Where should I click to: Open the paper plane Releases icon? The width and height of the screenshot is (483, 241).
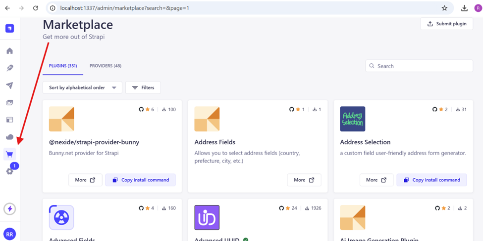(x=9, y=85)
